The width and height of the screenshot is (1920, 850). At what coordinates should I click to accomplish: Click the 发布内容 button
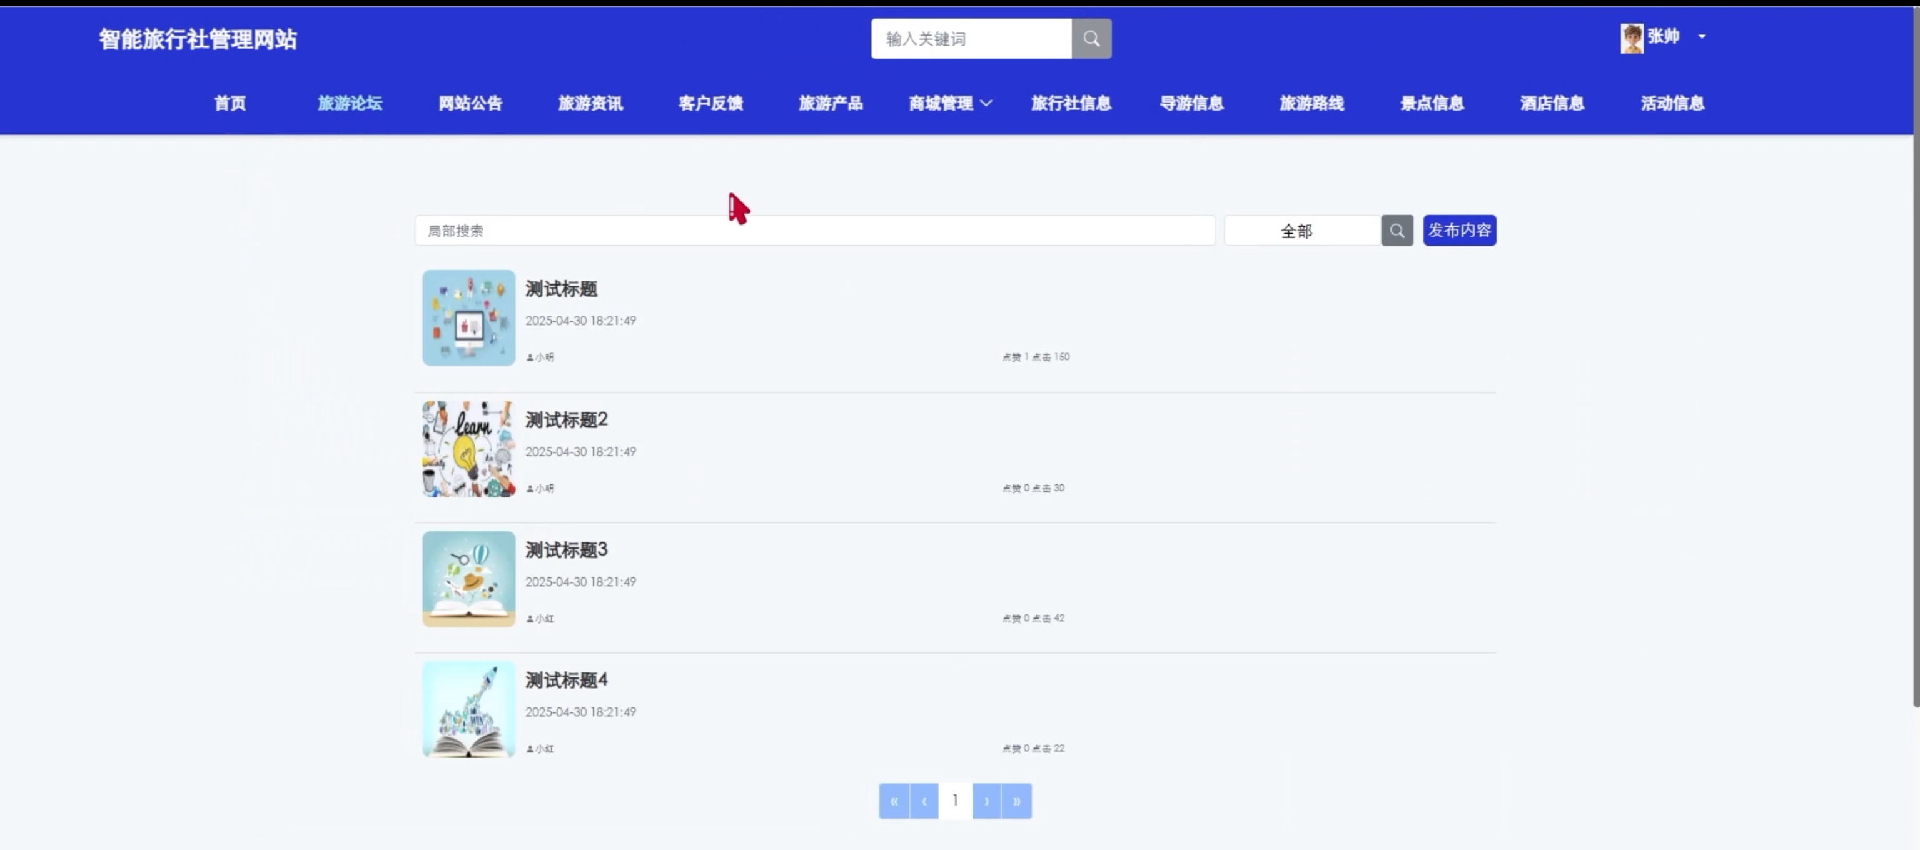tap(1458, 231)
